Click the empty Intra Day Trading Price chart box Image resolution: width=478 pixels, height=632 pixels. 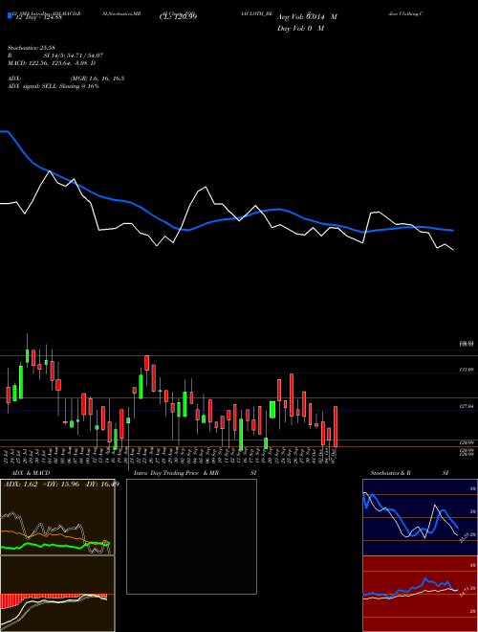191,536
